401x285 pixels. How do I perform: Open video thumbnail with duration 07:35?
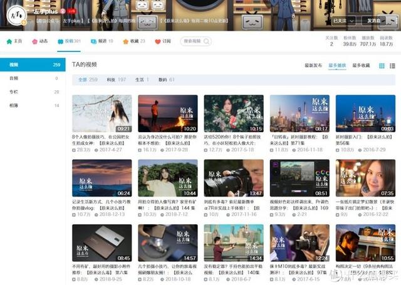pyautogui.click(x=366, y=178)
